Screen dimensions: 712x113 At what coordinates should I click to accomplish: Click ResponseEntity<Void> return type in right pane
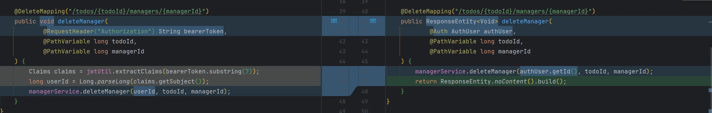(462, 21)
